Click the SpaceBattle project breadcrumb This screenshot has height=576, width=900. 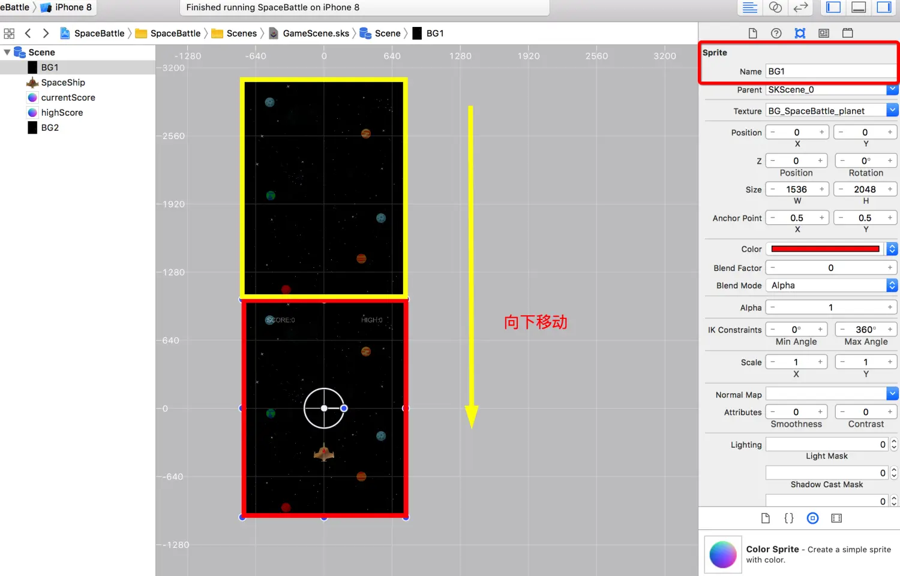[92, 34]
